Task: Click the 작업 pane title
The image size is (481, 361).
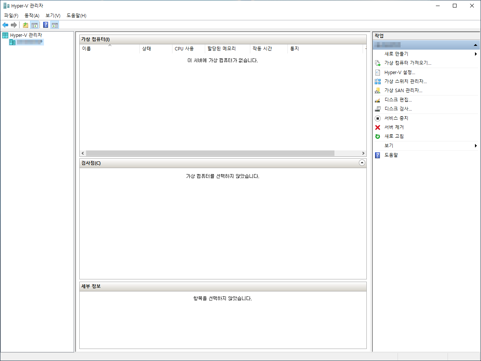Action: [379, 36]
